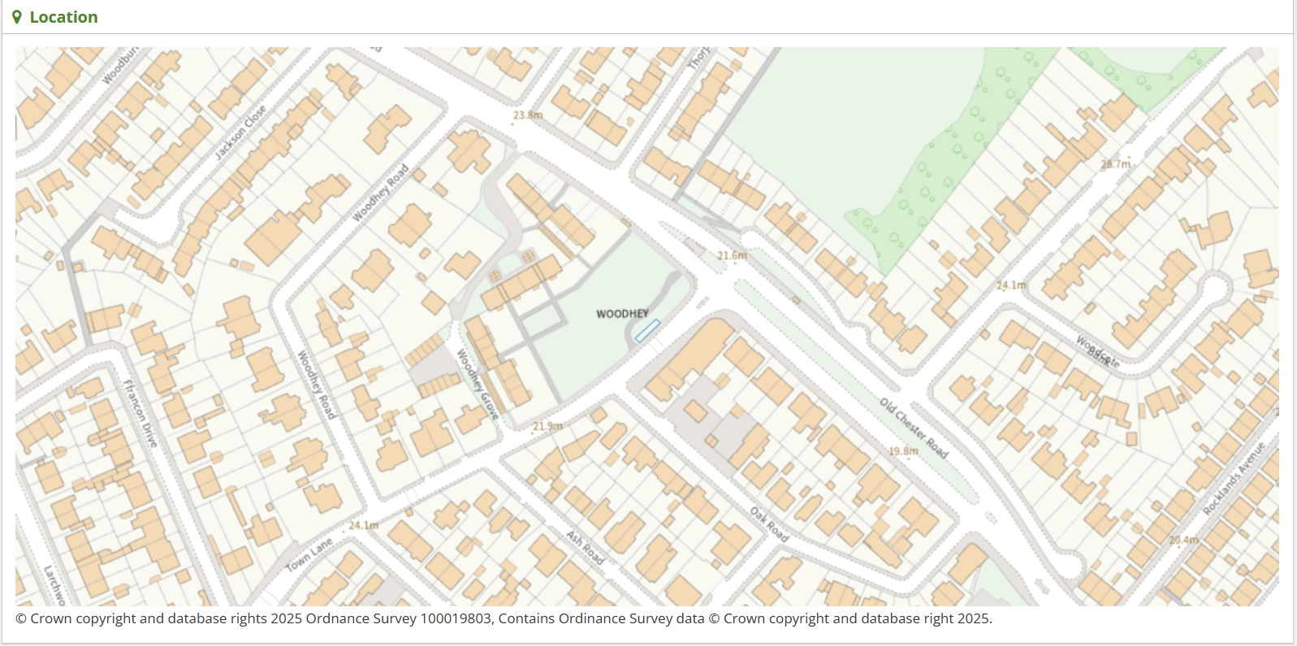1297x646 pixels.
Task: Click the Crown copyright attribution text
Action: 504,618
